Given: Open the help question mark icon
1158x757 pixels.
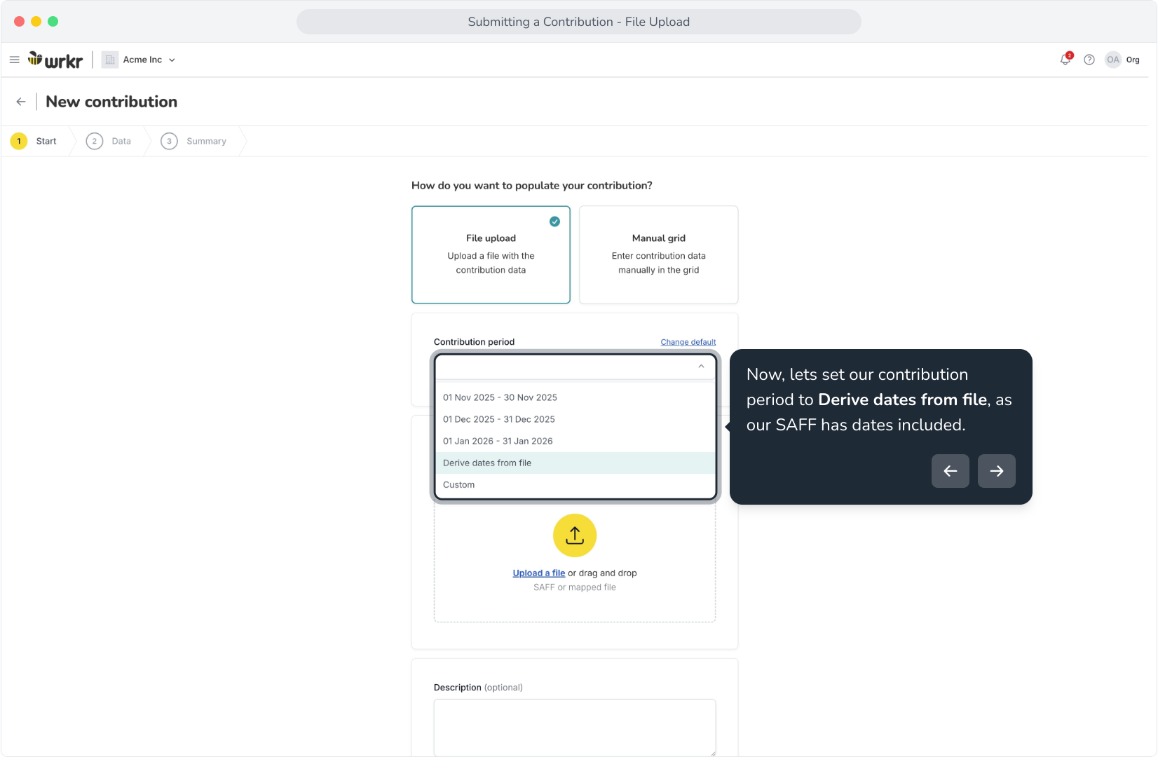Looking at the screenshot, I should [x=1089, y=60].
